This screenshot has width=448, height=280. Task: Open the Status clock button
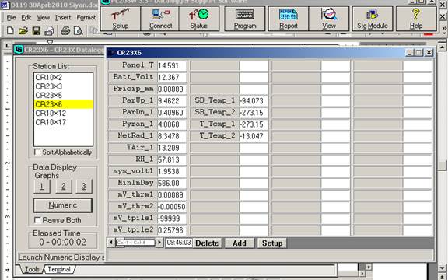(199, 19)
